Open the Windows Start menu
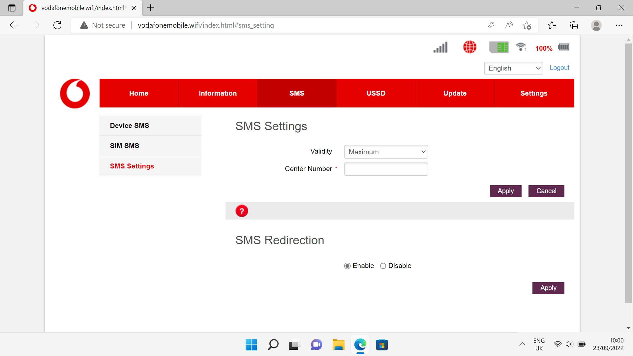The height and width of the screenshot is (356, 633). click(251, 345)
